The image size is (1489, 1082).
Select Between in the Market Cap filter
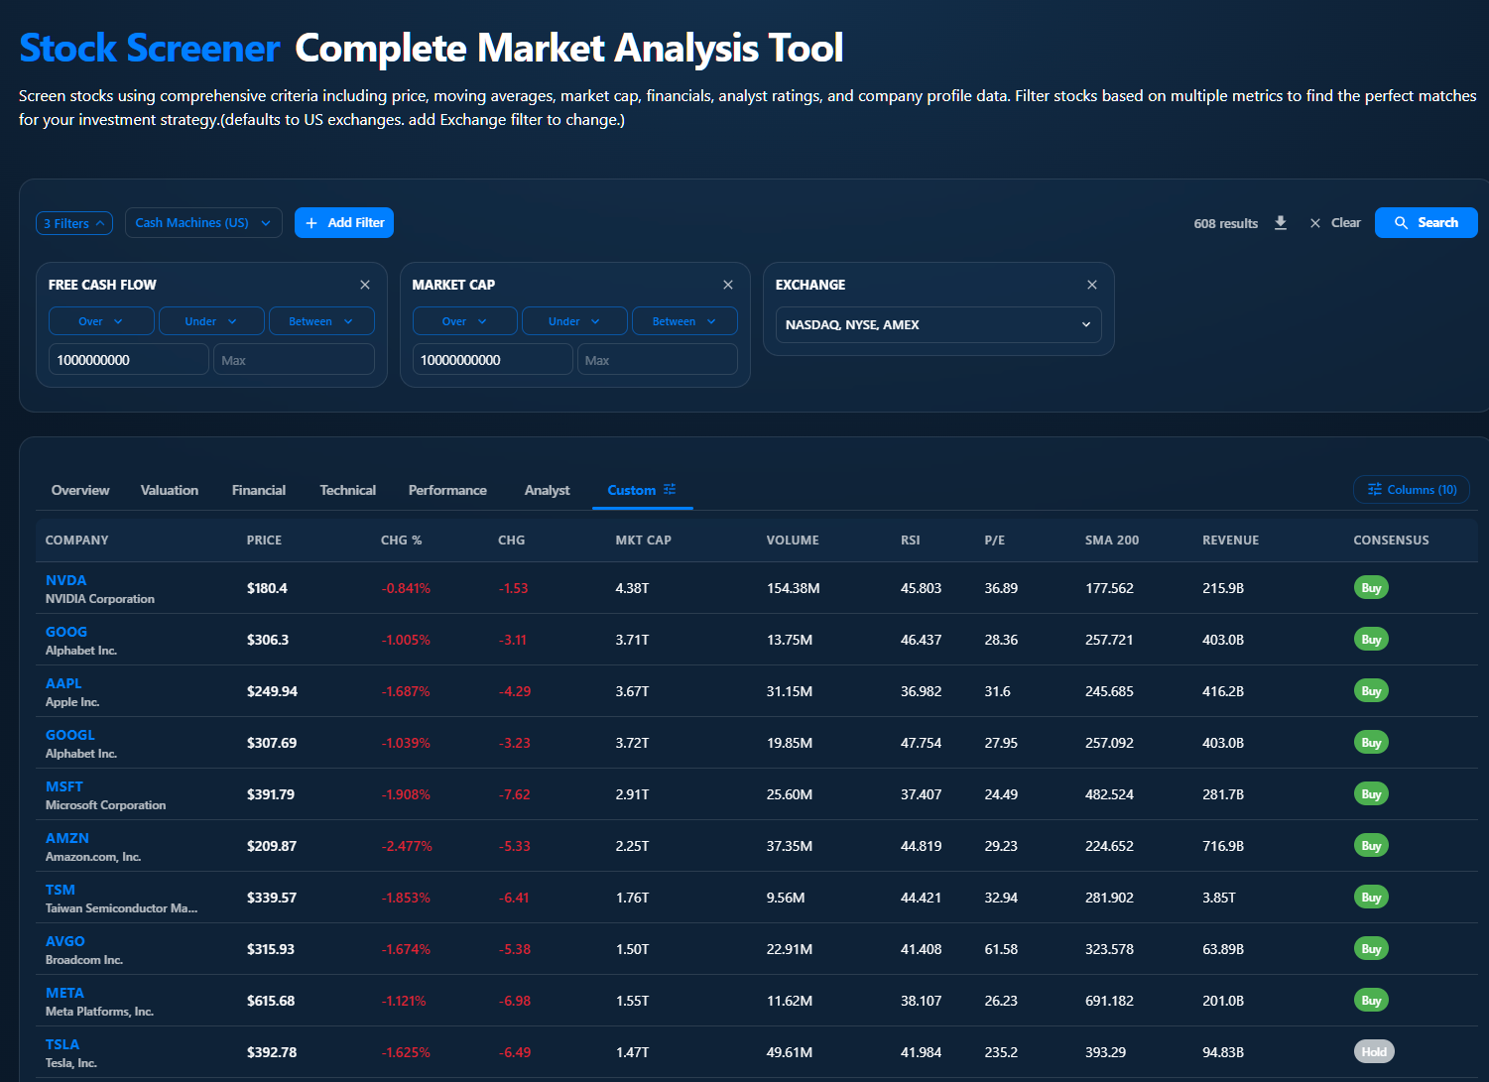click(x=684, y=321)
